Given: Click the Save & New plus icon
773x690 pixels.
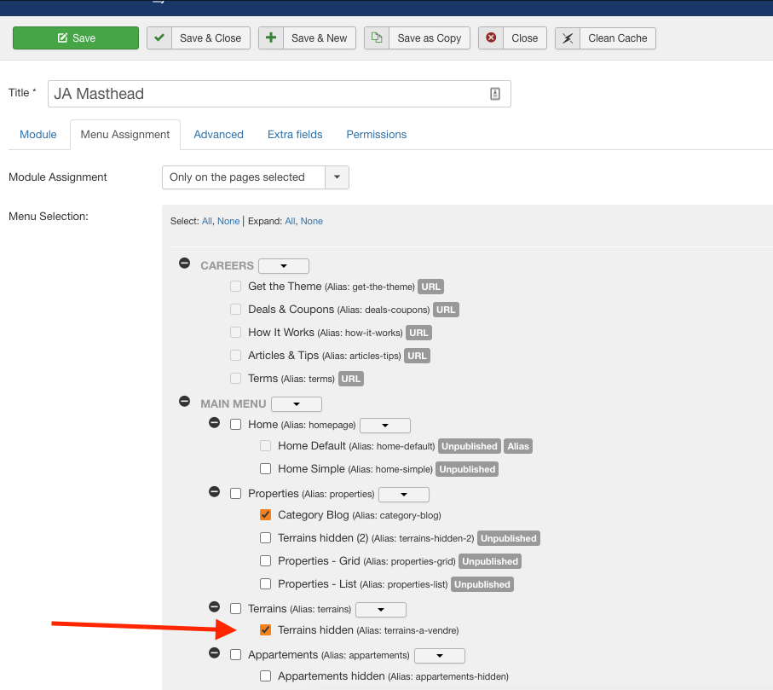Looking at the screenshot, I should (271, 38).
